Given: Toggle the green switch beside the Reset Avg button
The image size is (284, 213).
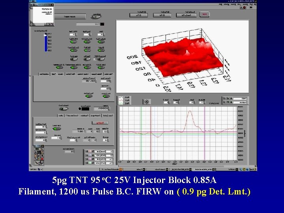Looking at the screenshot, I should [56, 129].
